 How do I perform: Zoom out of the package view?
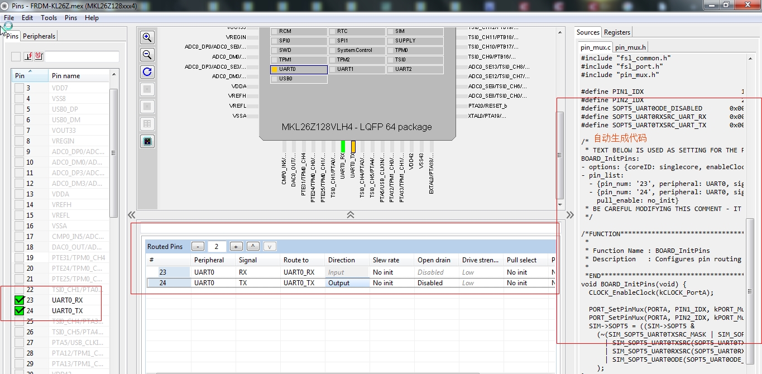pos(147,55)
